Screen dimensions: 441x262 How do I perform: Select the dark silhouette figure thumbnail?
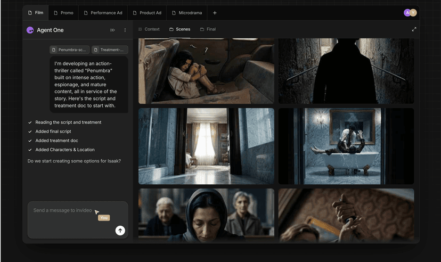346,71
